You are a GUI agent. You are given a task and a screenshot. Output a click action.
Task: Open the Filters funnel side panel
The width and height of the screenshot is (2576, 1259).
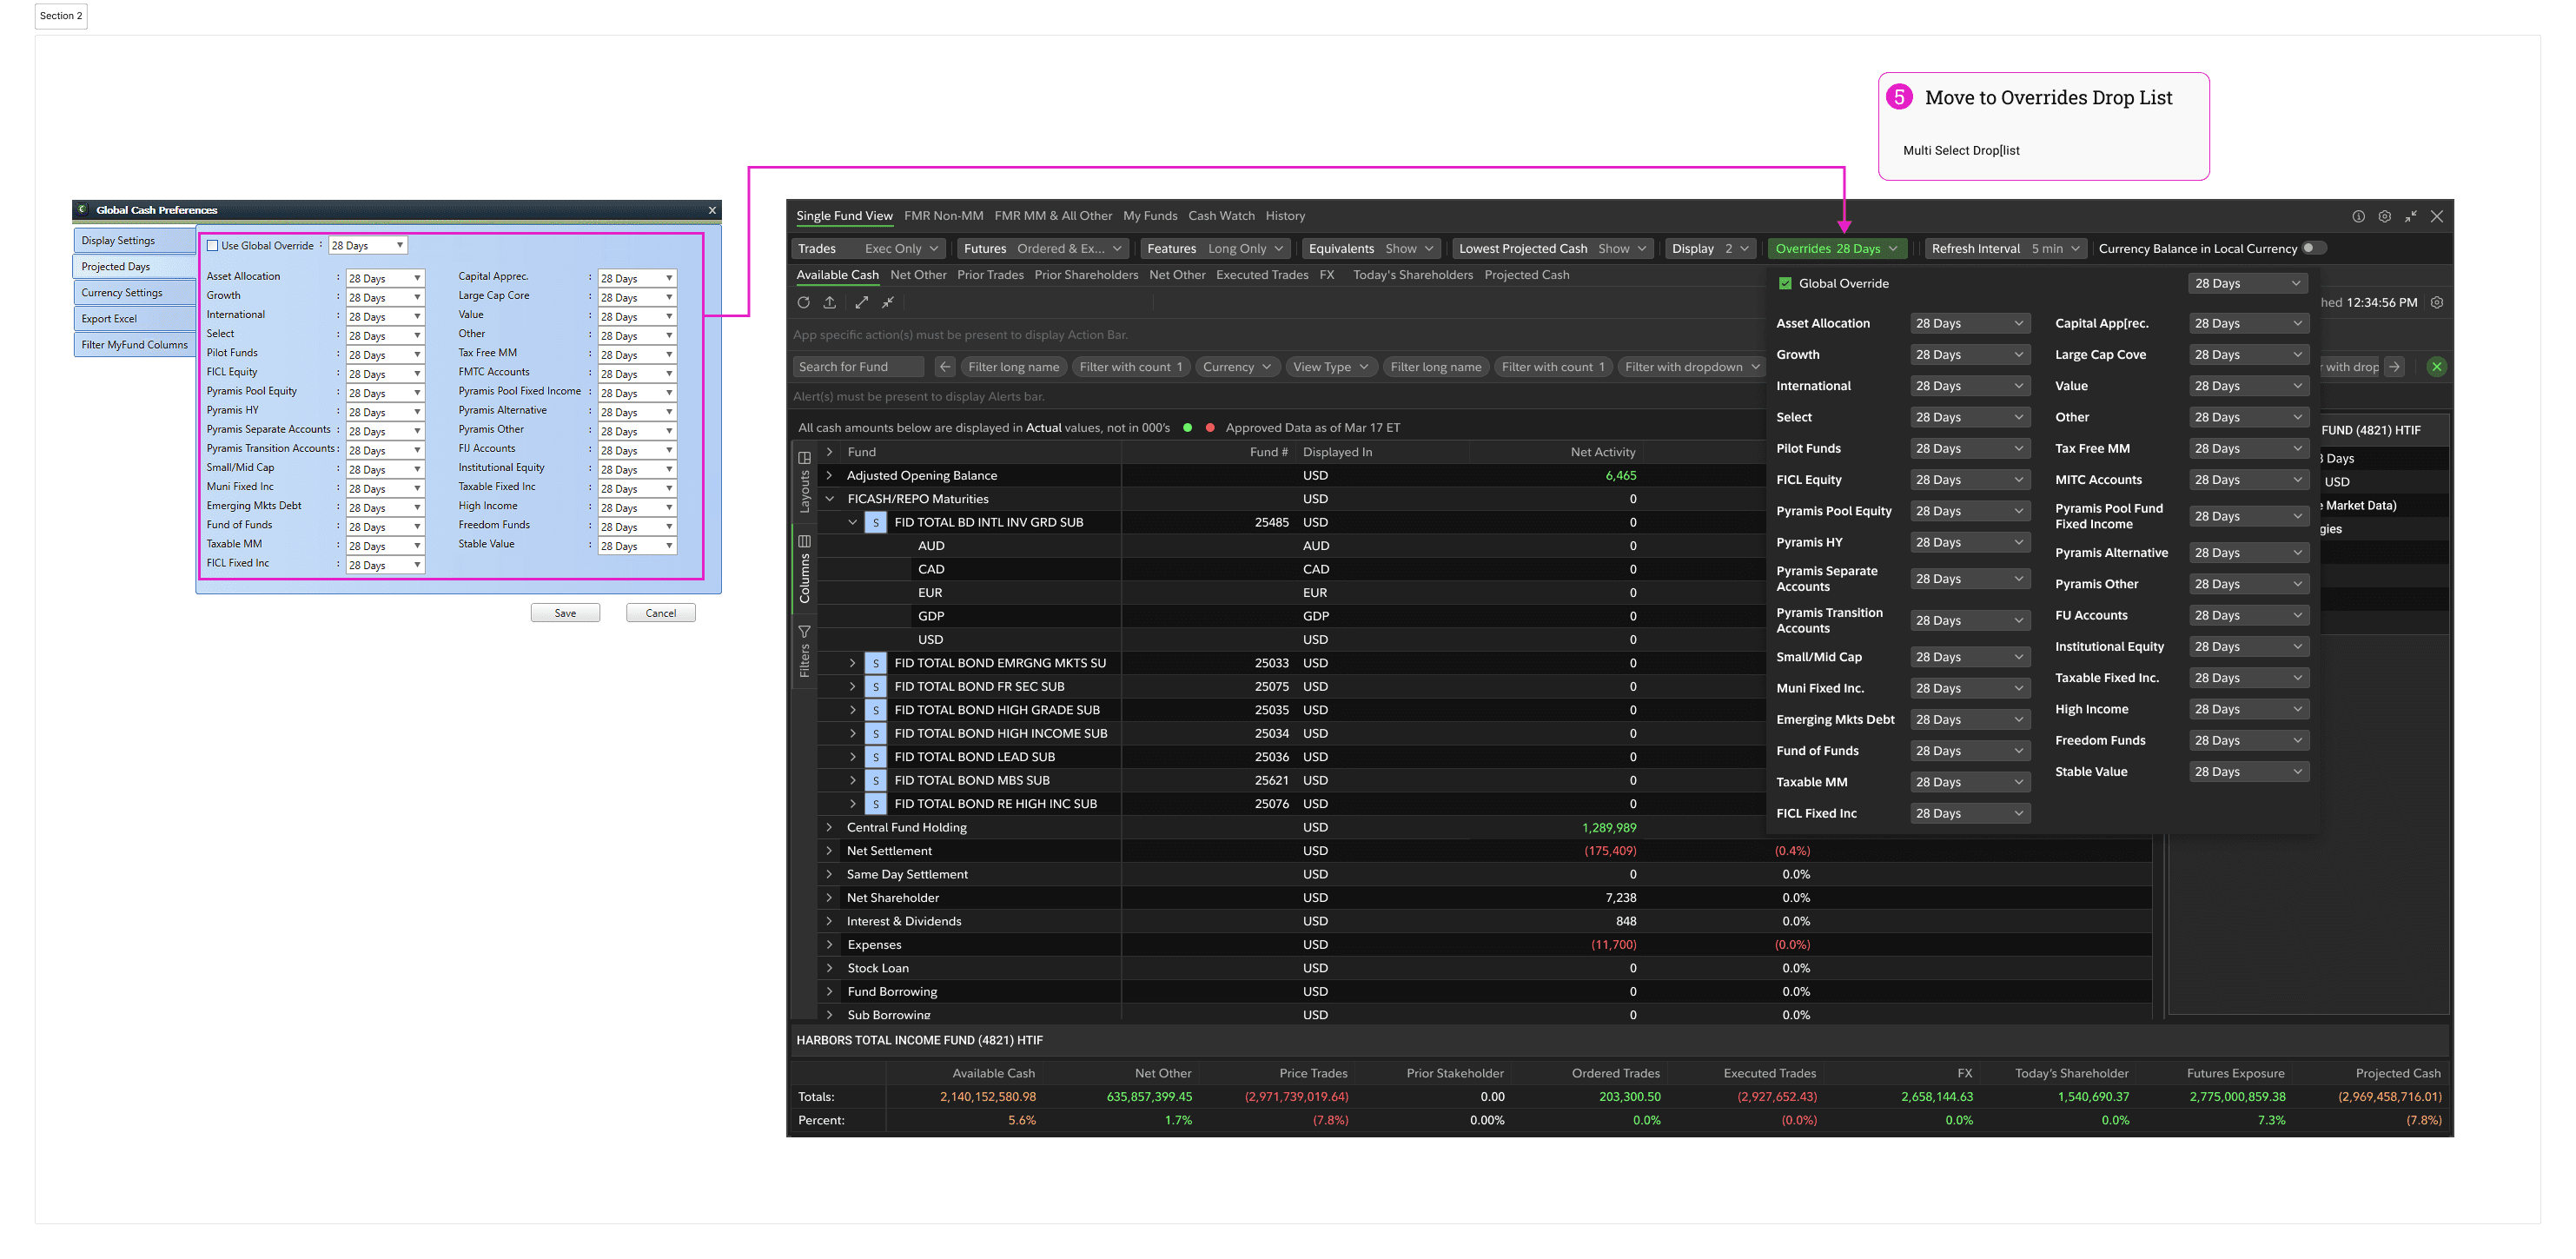(804, 632)
